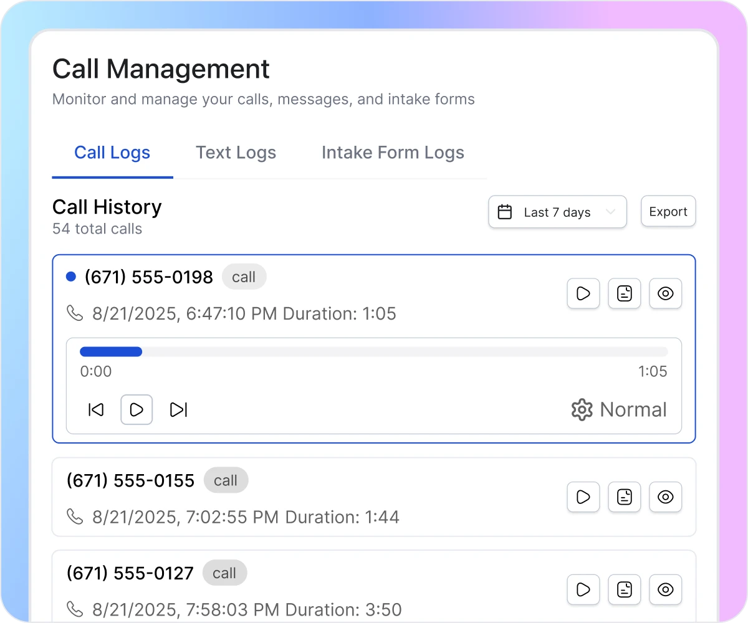Click the Export button
The height and width of the screenshot is (623, 748).
[668, 212]
